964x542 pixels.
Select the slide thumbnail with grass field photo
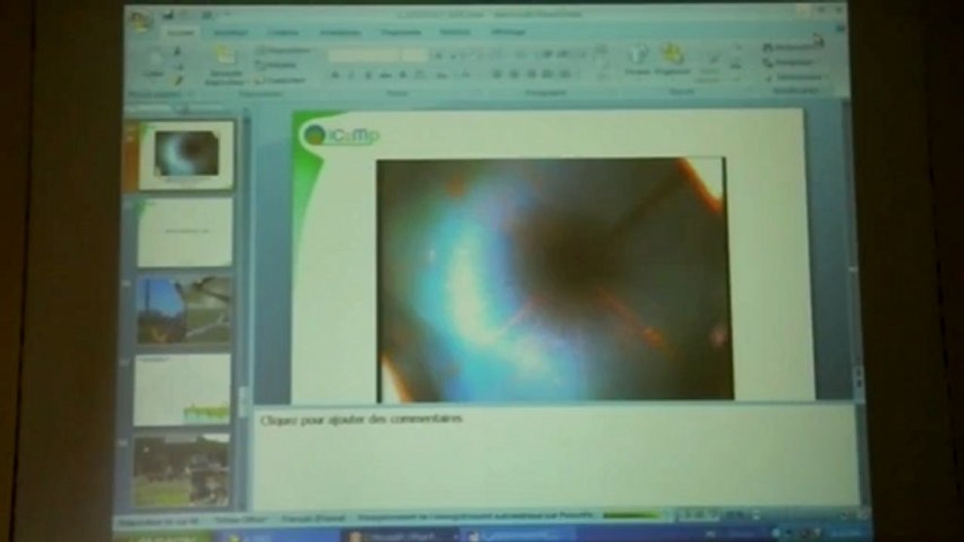(x=182, y=470)
